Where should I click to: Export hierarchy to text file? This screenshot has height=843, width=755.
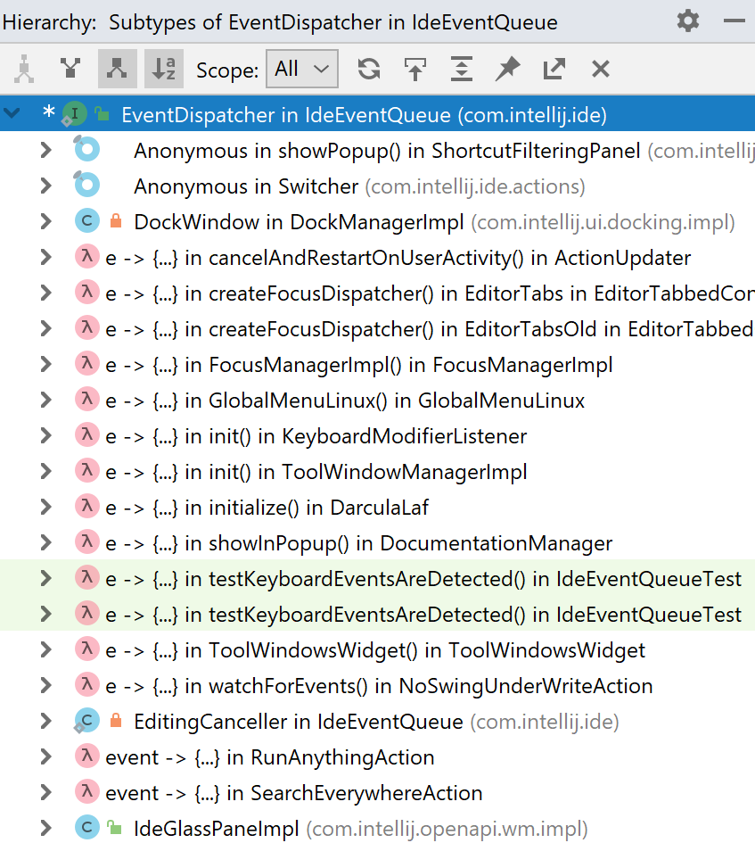point(554,69)
